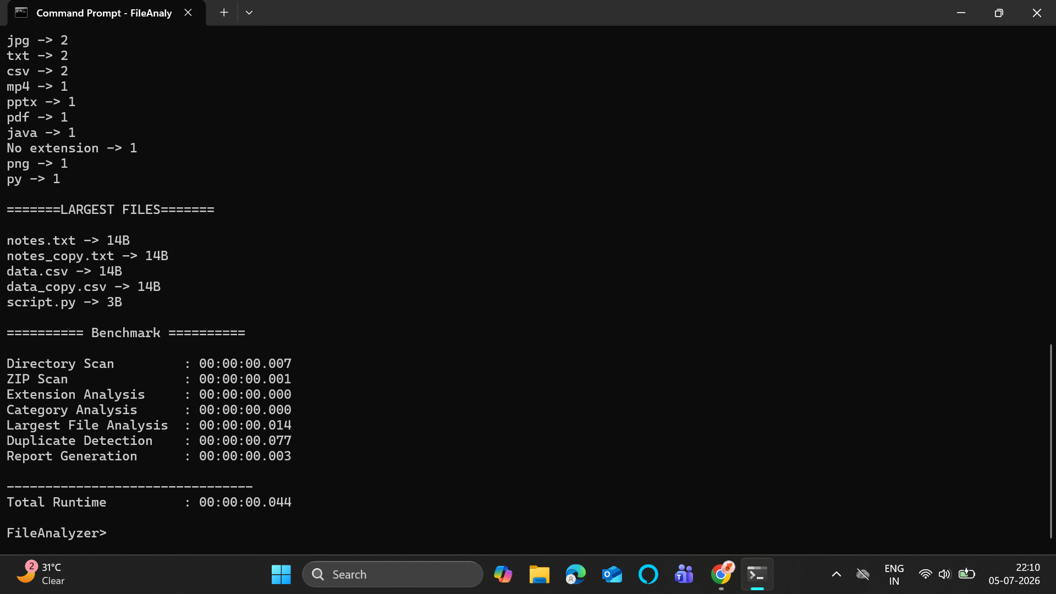Click the data.csv -> 14B line

click(x=64, y=271)
